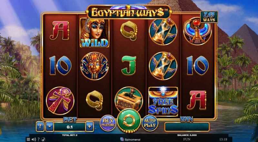Click the Buy Feature button
Image resolution: width=258 pixels, height=142 pixels.
point(108,123)
